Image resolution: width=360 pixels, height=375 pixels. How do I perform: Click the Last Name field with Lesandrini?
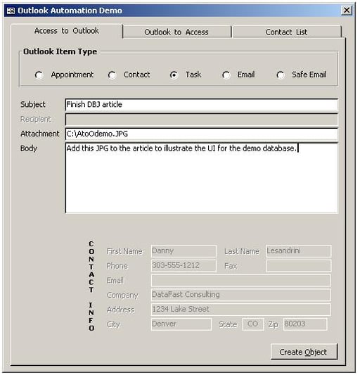(x=298, y=251)
